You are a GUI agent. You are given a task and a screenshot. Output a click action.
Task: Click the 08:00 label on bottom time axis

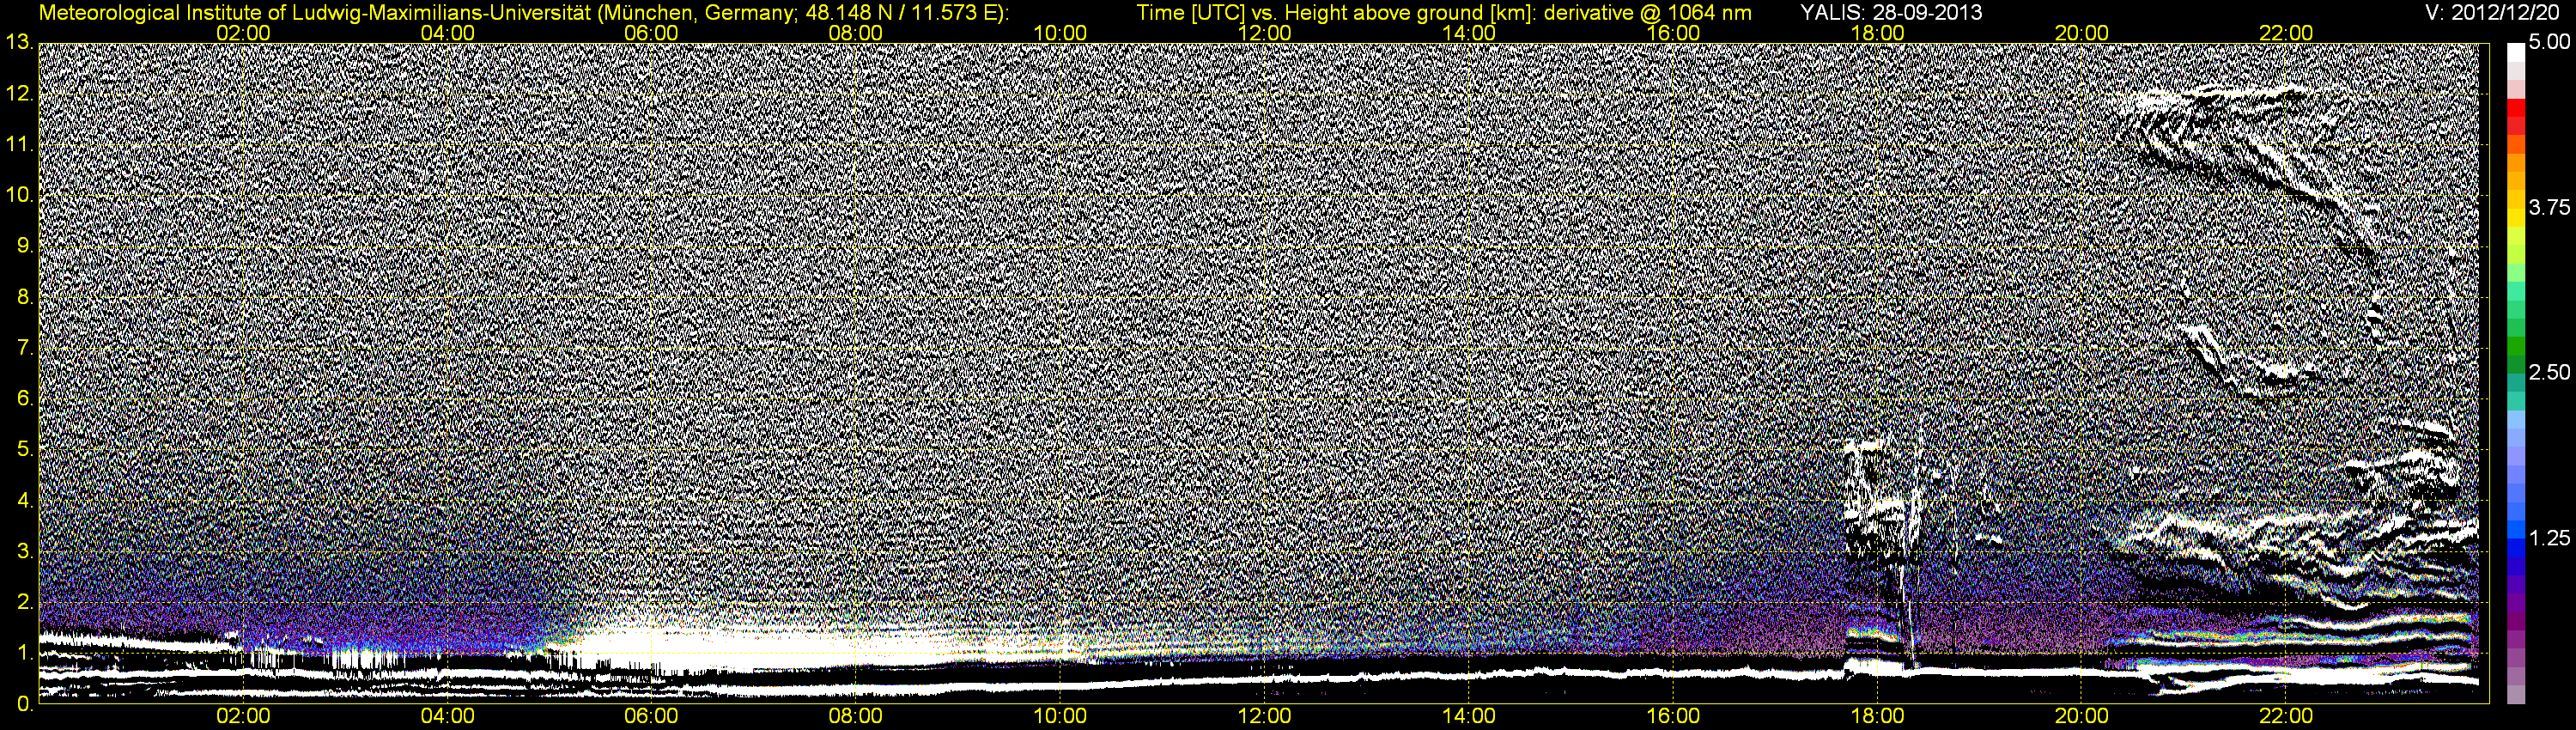tap(856, 717)
